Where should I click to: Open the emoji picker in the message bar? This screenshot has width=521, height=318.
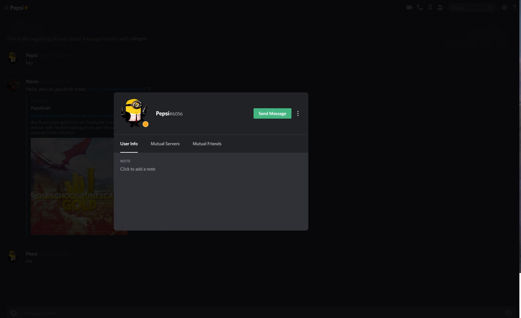pyautogui.click(x=508, y=313)
